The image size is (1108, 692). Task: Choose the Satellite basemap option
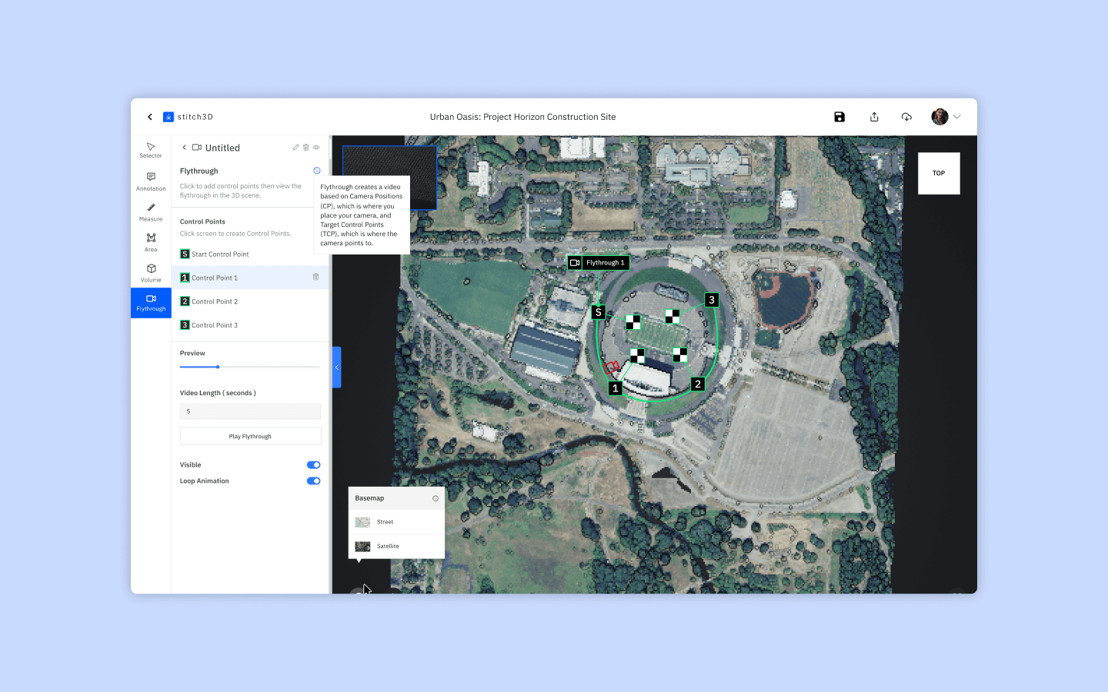point(396,546)
